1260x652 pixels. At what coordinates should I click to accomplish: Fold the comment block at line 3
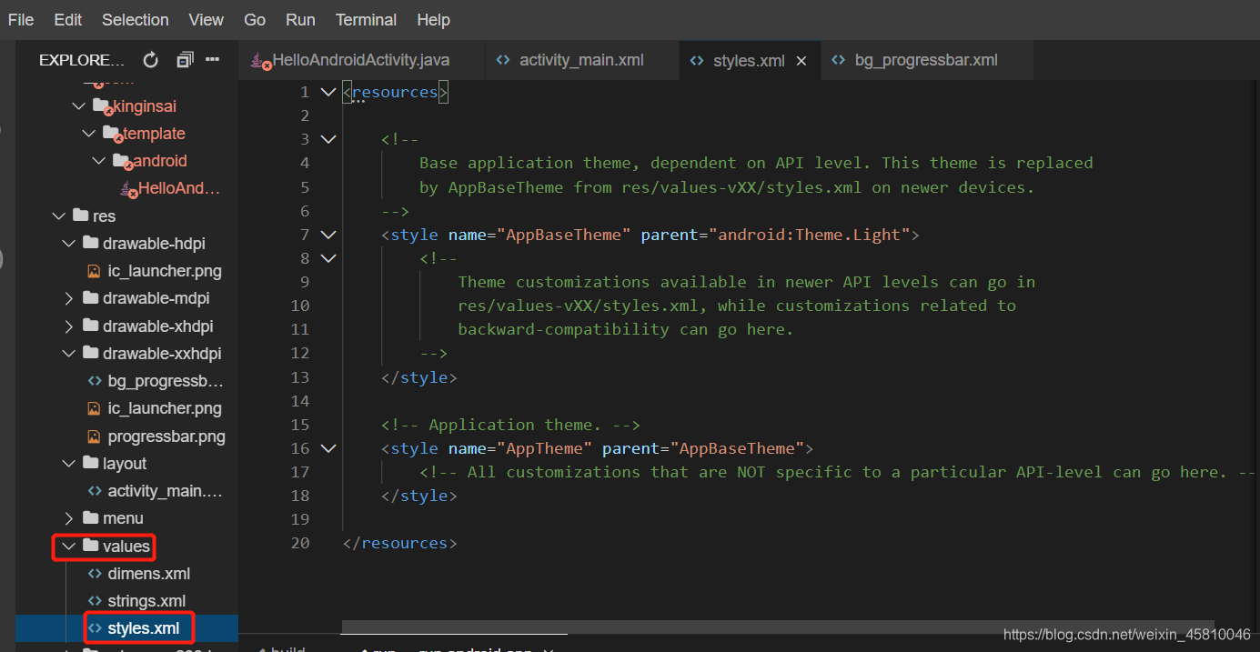[x=328, y=139]
